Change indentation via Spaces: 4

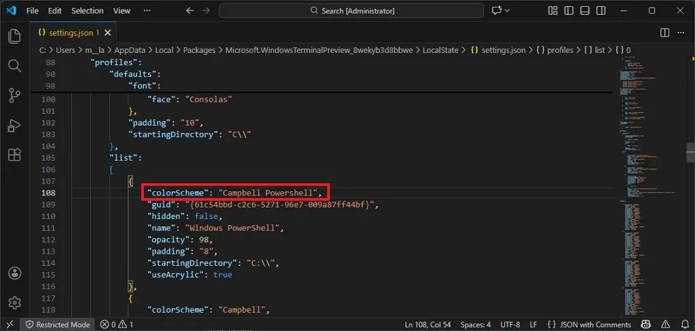click(x=475, y=324)
